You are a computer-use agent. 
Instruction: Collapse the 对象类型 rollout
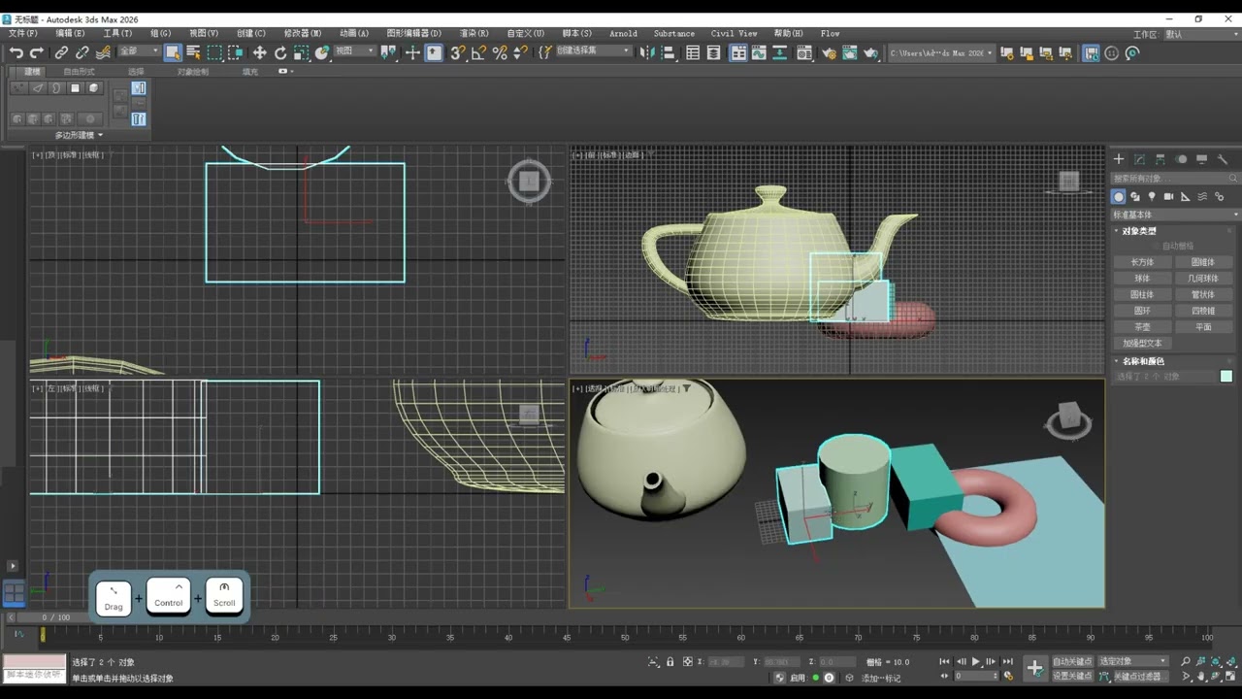1139,231
